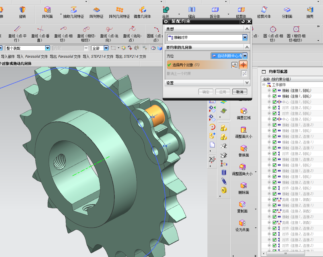Image resolution: width=323 pixels, height=257 pixels.
Task: Toggle the 约束导航器 header checkbox
Action: pos(264,72)
